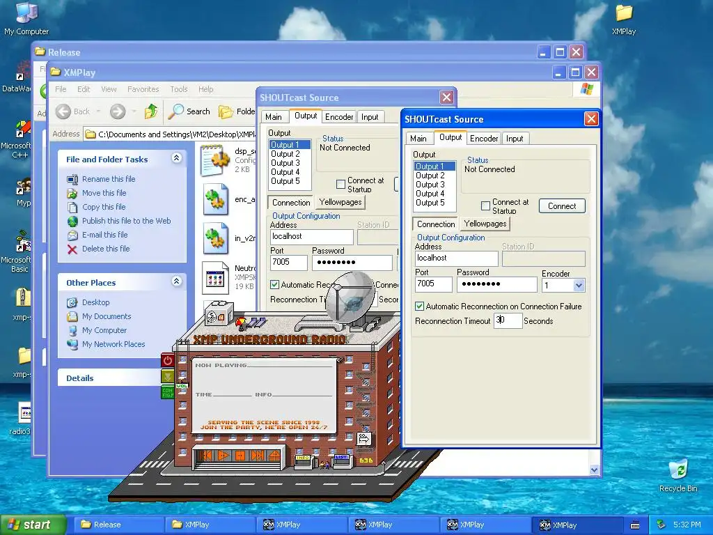Click E-mail this file task
713x535 pixels.
[x=104, y=235]
